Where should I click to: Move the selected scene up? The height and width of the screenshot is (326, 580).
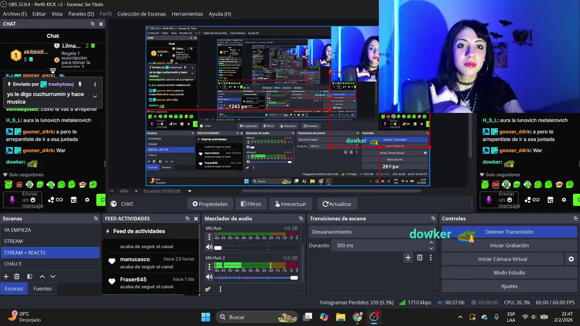[42, 276]
